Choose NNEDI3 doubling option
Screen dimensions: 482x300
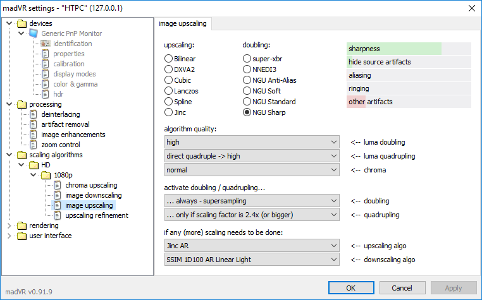coord(247,69)
